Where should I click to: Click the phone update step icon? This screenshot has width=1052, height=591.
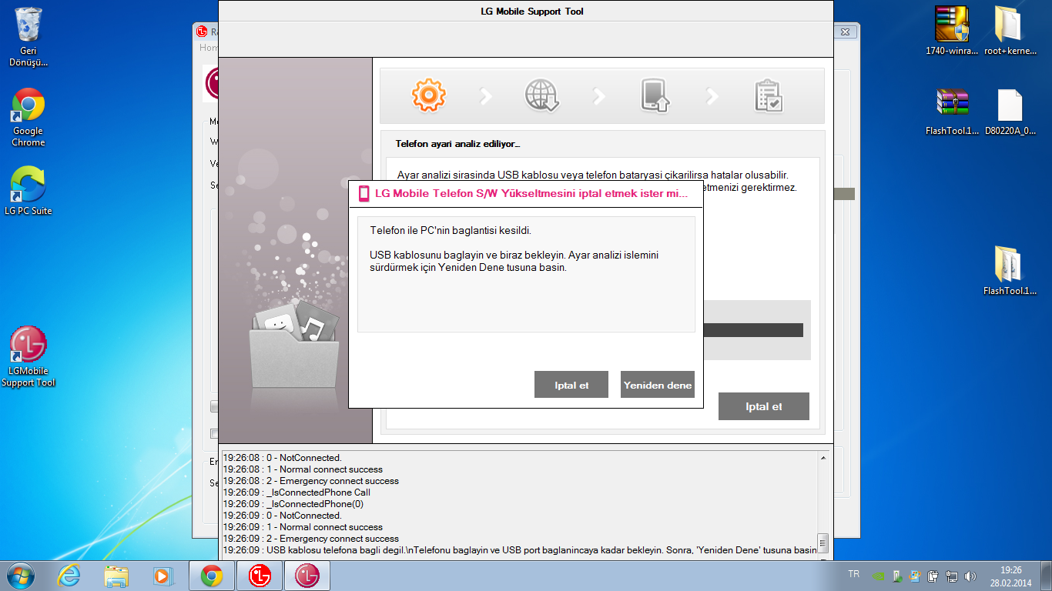pyautogui.click(x=655, y=96)
